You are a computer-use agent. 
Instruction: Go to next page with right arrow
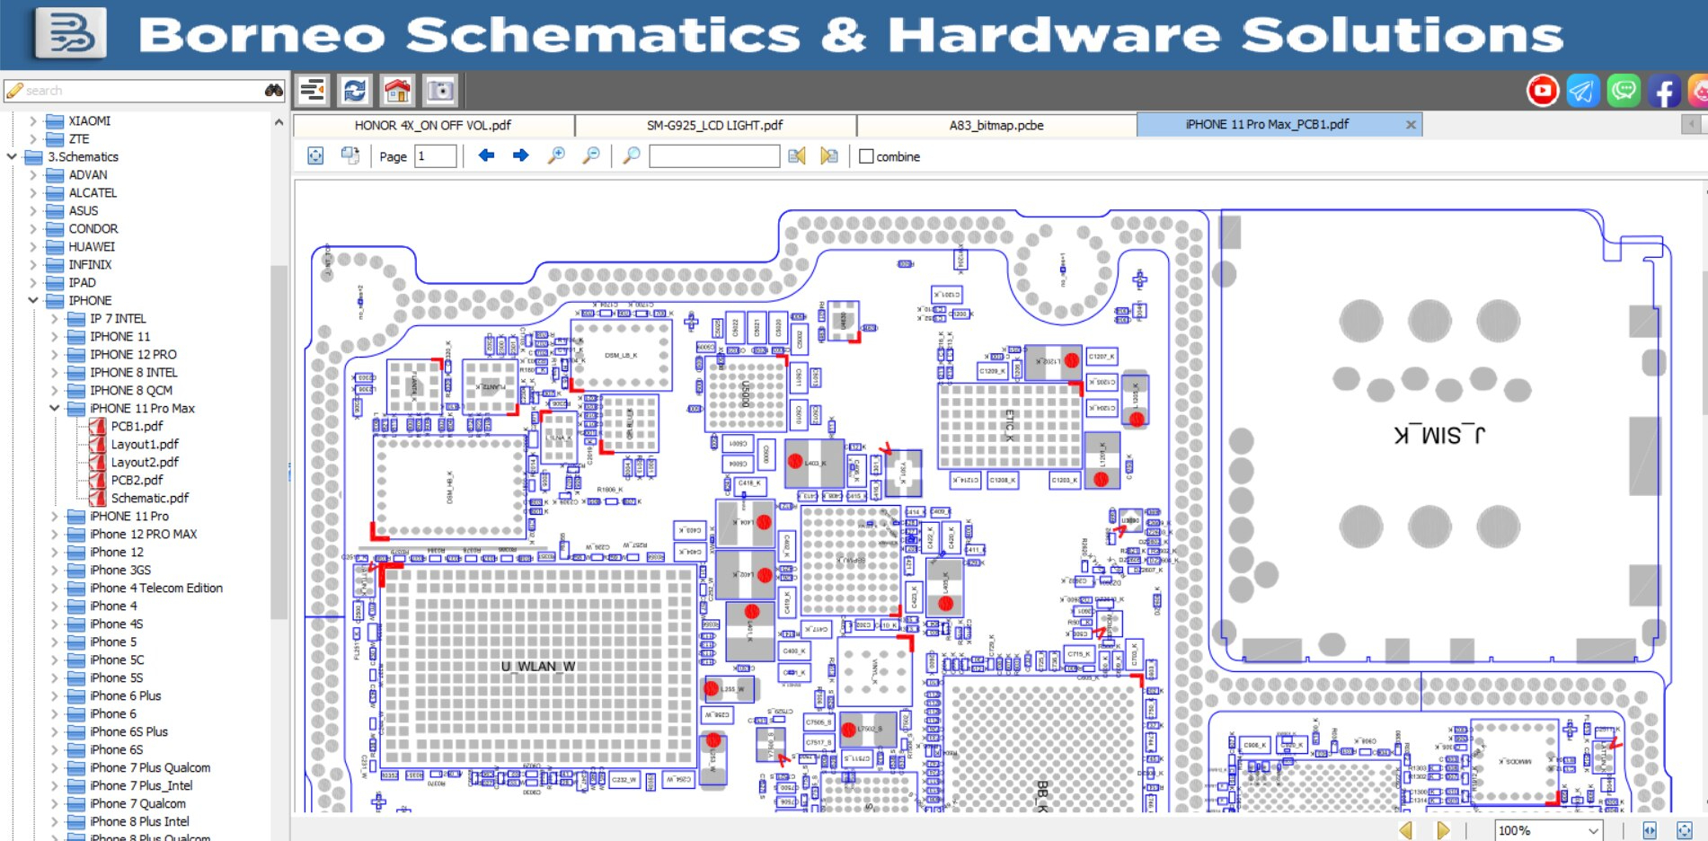tap(520, 156)
